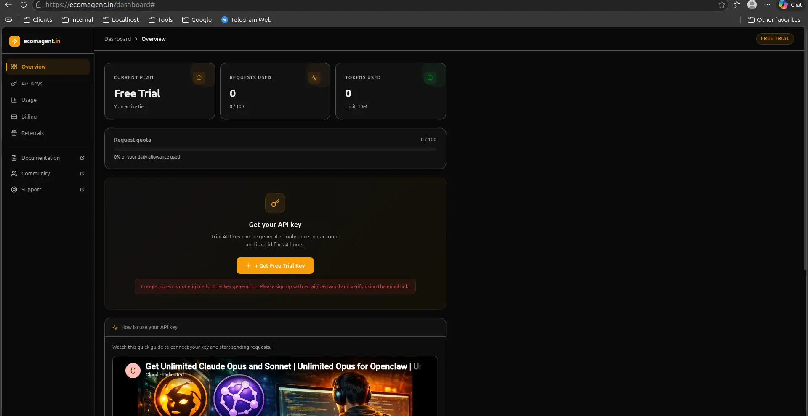The height and width of the screenshot is (416, 808).
Task: Open the Billing section
Action: (48, 117)
